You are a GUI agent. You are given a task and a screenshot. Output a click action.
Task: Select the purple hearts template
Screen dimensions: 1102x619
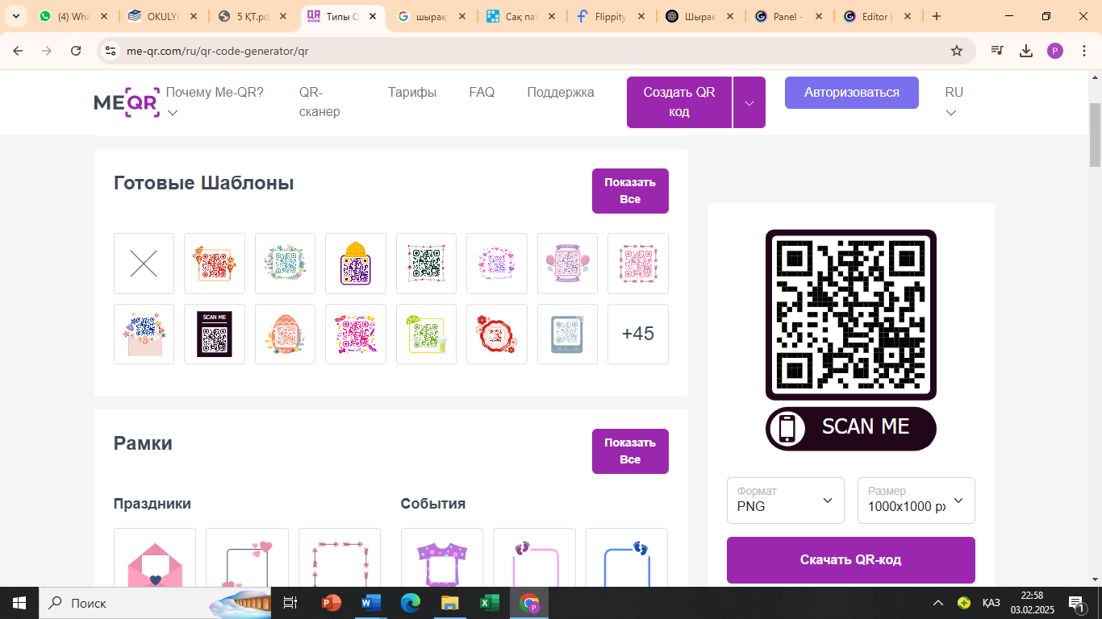[497, 264]
